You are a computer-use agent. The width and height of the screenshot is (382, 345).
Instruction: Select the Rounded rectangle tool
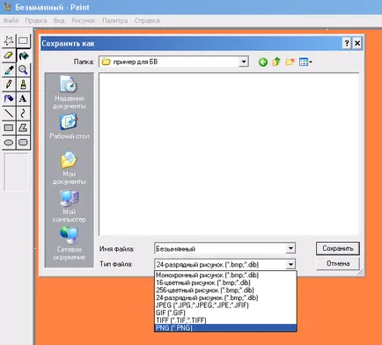[x=23, y=143]
